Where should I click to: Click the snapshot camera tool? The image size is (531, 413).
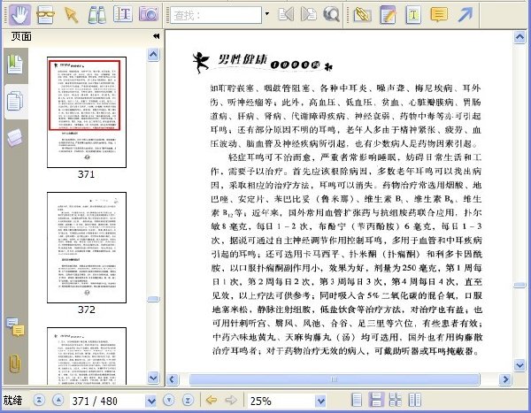149,14
